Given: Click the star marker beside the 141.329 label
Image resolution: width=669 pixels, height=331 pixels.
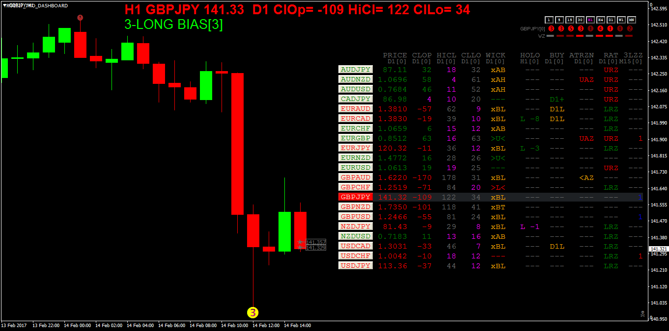Looking at the screenshot, I should coord(300,248).
